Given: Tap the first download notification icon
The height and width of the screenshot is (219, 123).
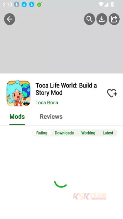Looking at the screenshot, I should coord(17,5).
